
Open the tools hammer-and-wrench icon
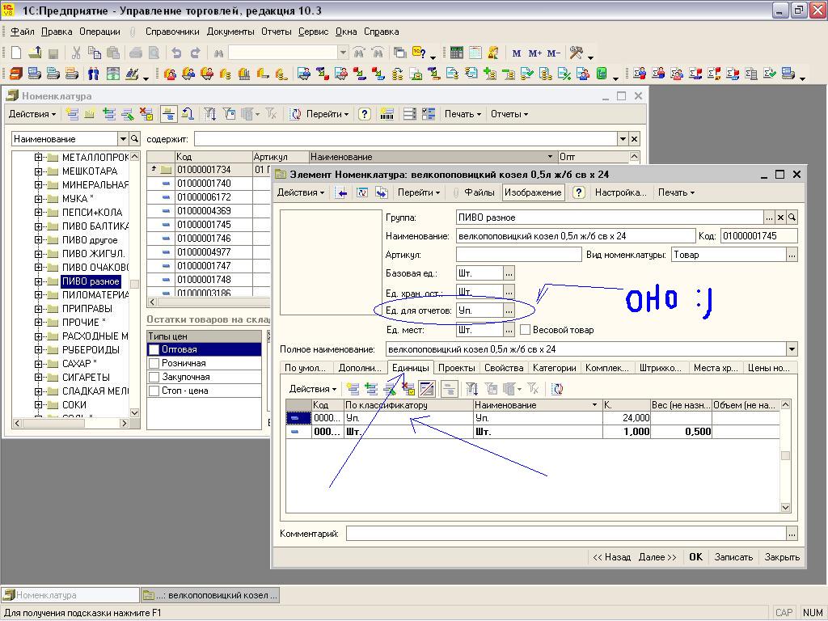576,53
